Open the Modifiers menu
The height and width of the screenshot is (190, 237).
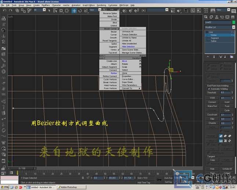click(x=45, y=5)
